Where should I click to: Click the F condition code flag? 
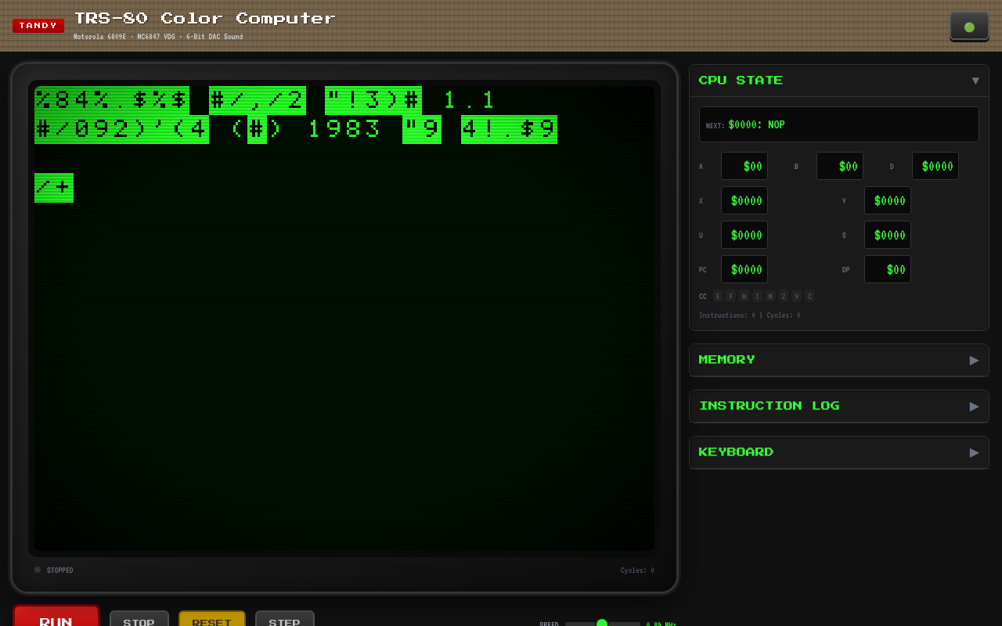731,297
